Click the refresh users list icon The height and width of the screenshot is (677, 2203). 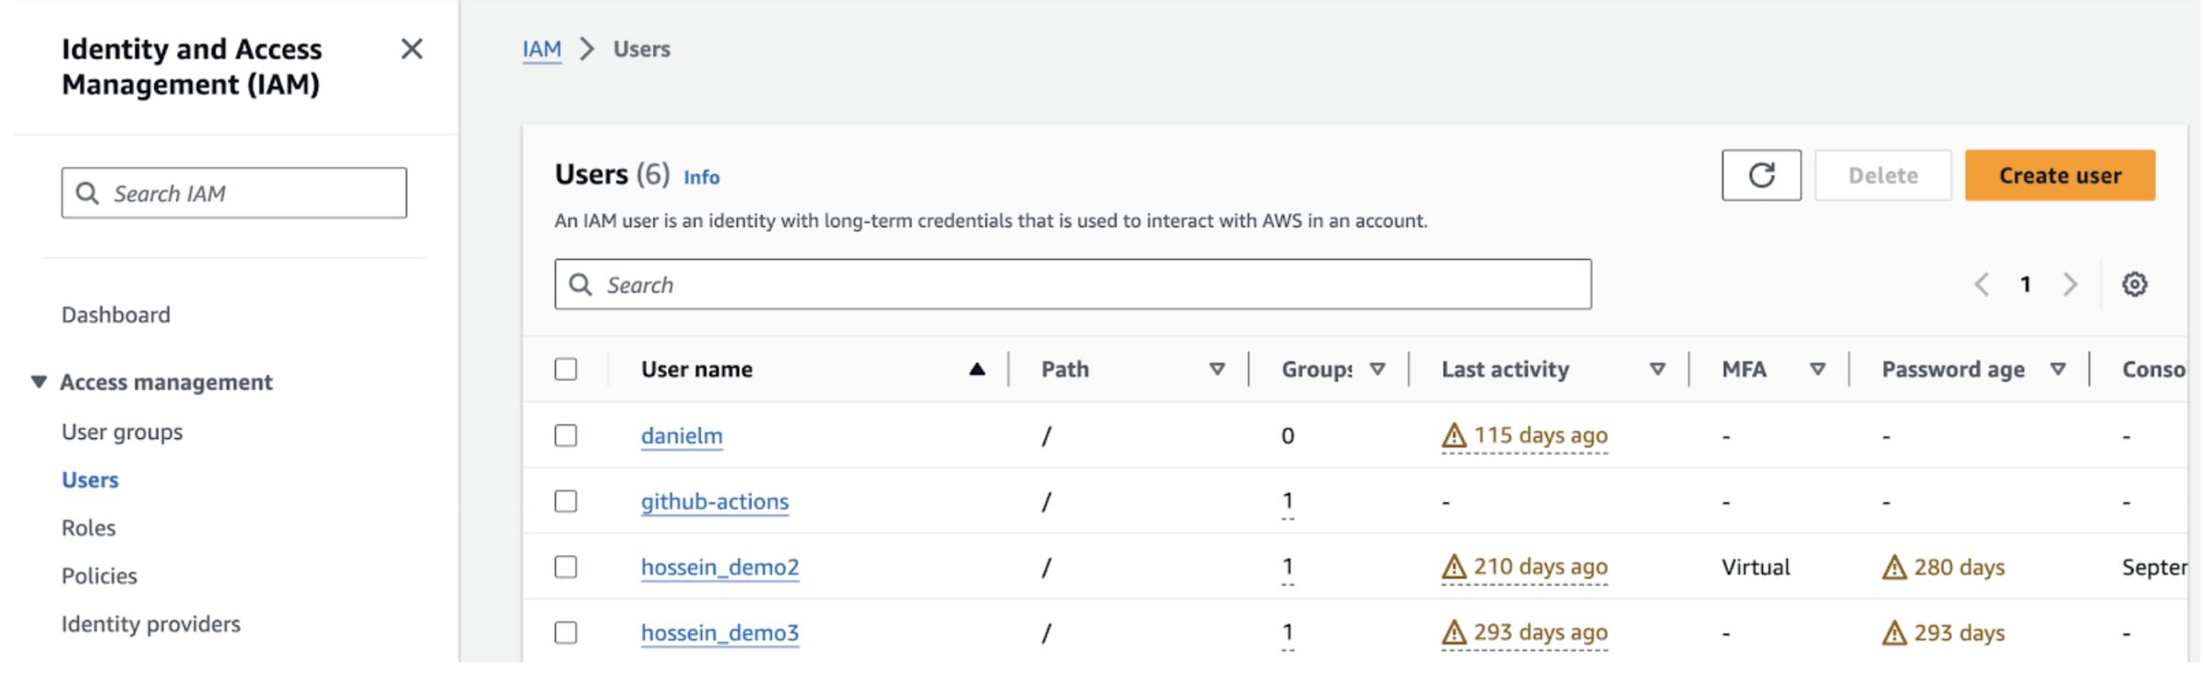(x=1760, y=175)
